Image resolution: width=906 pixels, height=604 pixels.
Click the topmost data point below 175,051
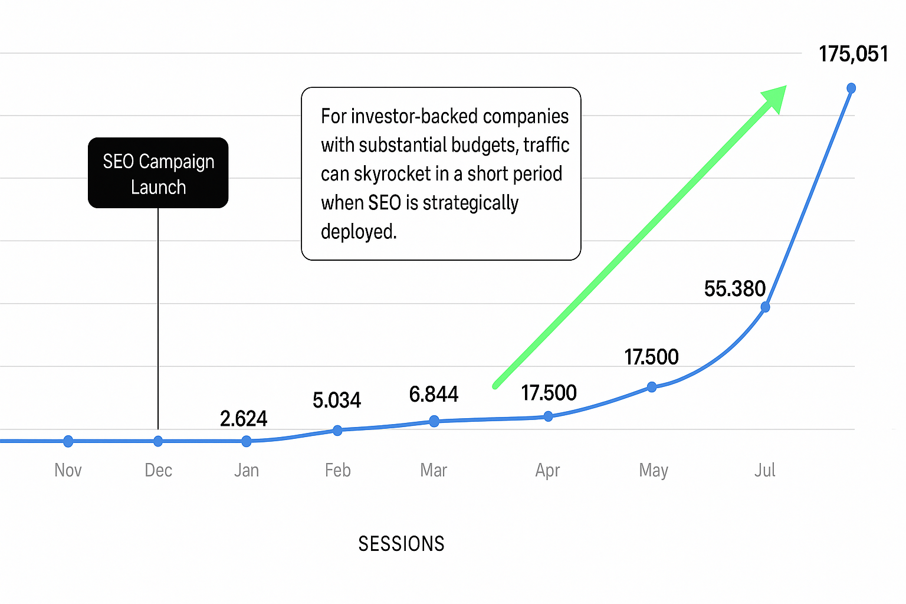(851, 88)
